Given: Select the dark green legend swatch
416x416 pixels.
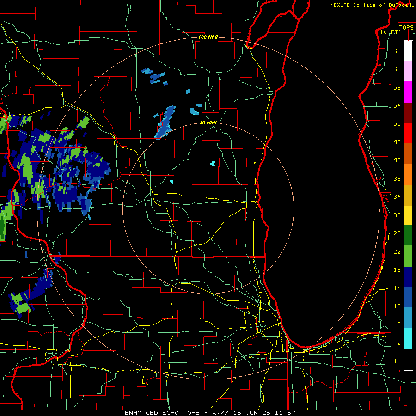Looking at the screenshot, I should (408, 235).
